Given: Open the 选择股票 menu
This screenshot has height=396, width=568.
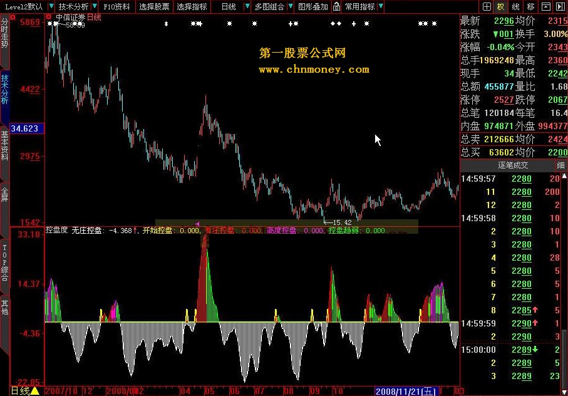Looking at the screenshot, I should 154,6.
